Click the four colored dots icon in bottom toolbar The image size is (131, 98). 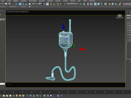pyautogui.click(x=48, y=96)
